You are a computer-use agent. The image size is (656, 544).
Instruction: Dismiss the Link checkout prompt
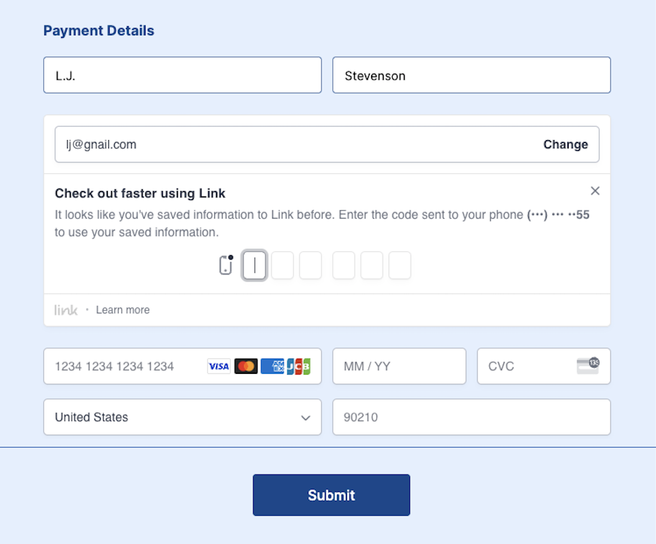click(595, 191)
